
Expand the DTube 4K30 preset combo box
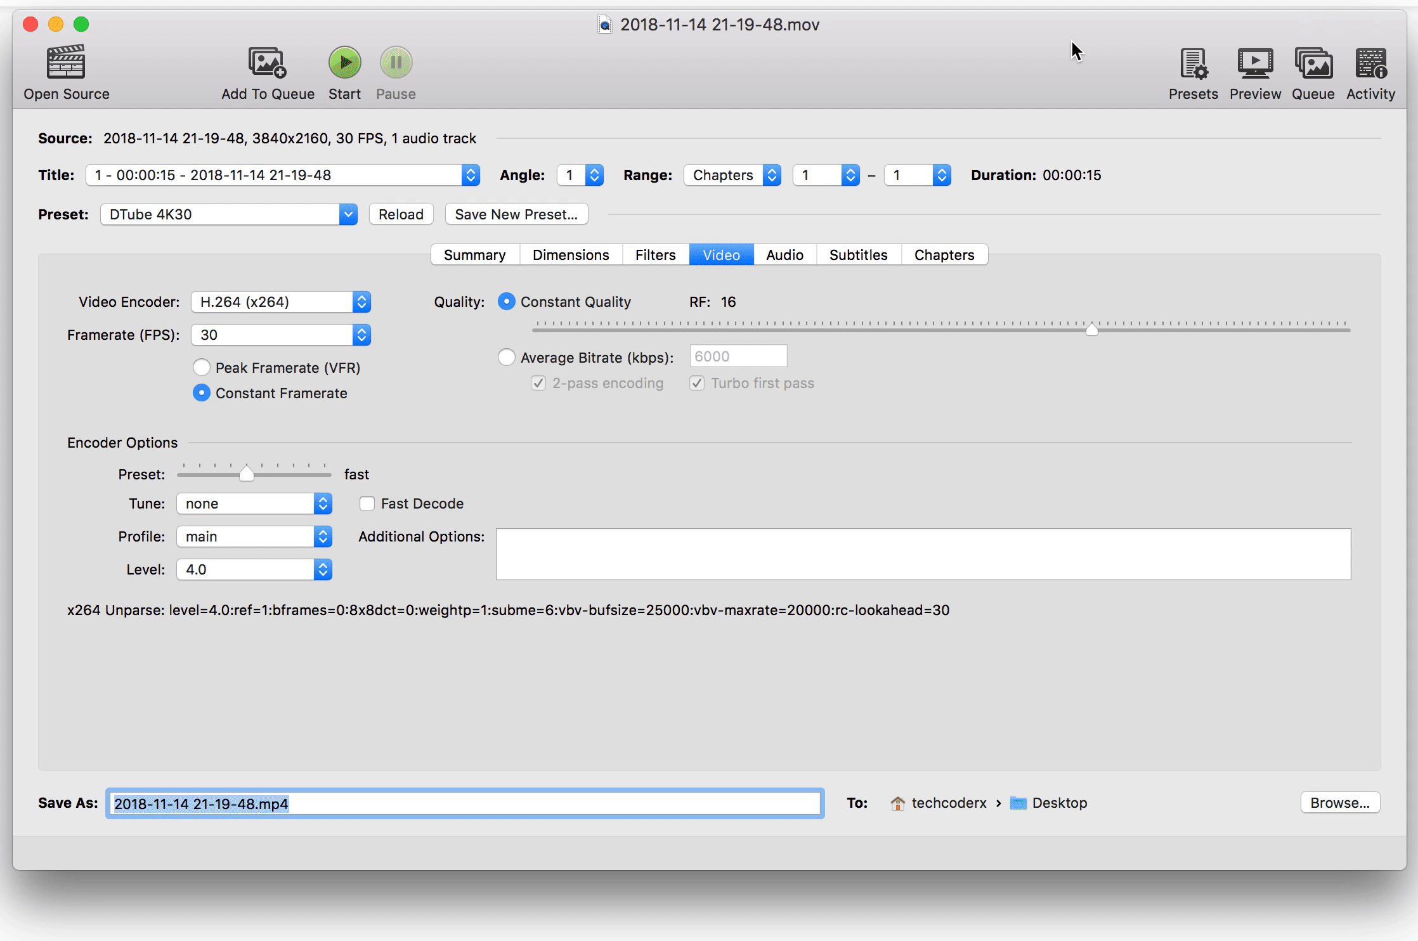(348, 214)
